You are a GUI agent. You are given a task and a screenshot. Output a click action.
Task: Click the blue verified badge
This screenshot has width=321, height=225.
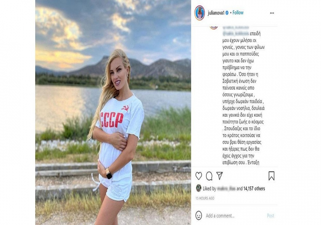pos(227,13)
